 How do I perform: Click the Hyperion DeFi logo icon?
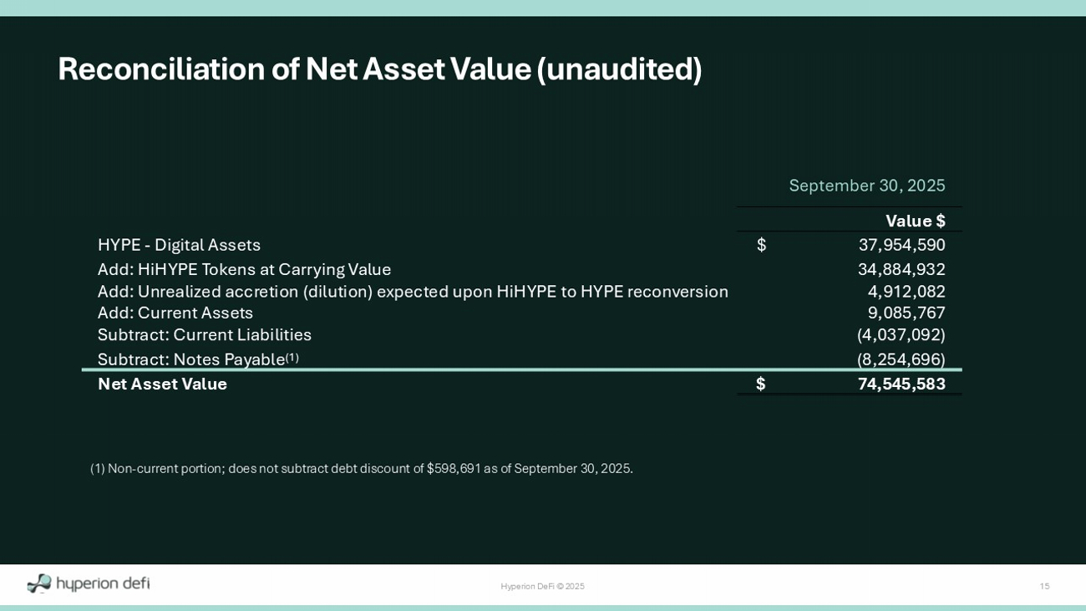39,583
